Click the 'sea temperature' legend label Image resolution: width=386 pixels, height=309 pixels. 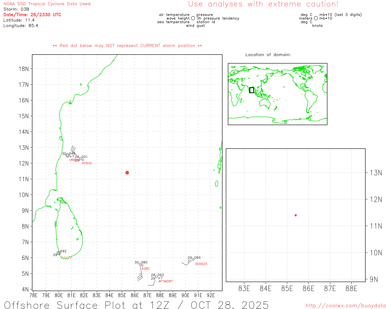(x=173, y=22)
